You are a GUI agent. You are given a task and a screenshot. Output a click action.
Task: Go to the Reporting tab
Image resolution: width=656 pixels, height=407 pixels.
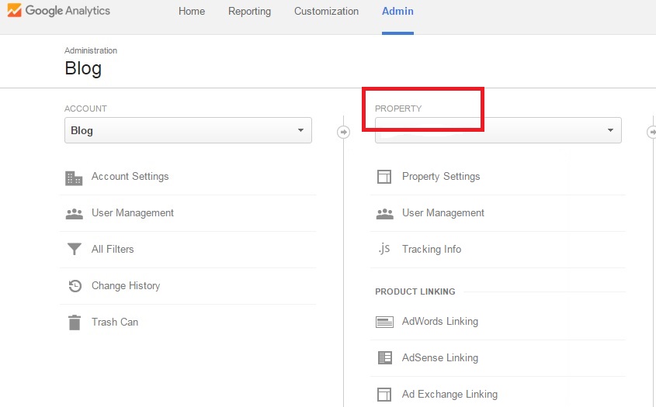click(x=249, y=12)
